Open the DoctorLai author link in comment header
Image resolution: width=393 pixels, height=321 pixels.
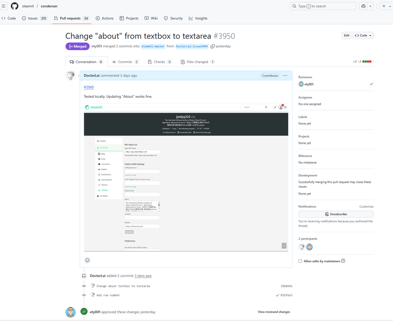point(91,75)
